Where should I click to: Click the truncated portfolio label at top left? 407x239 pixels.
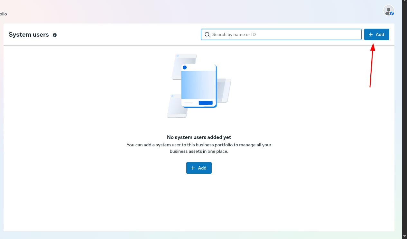point(3,14)
